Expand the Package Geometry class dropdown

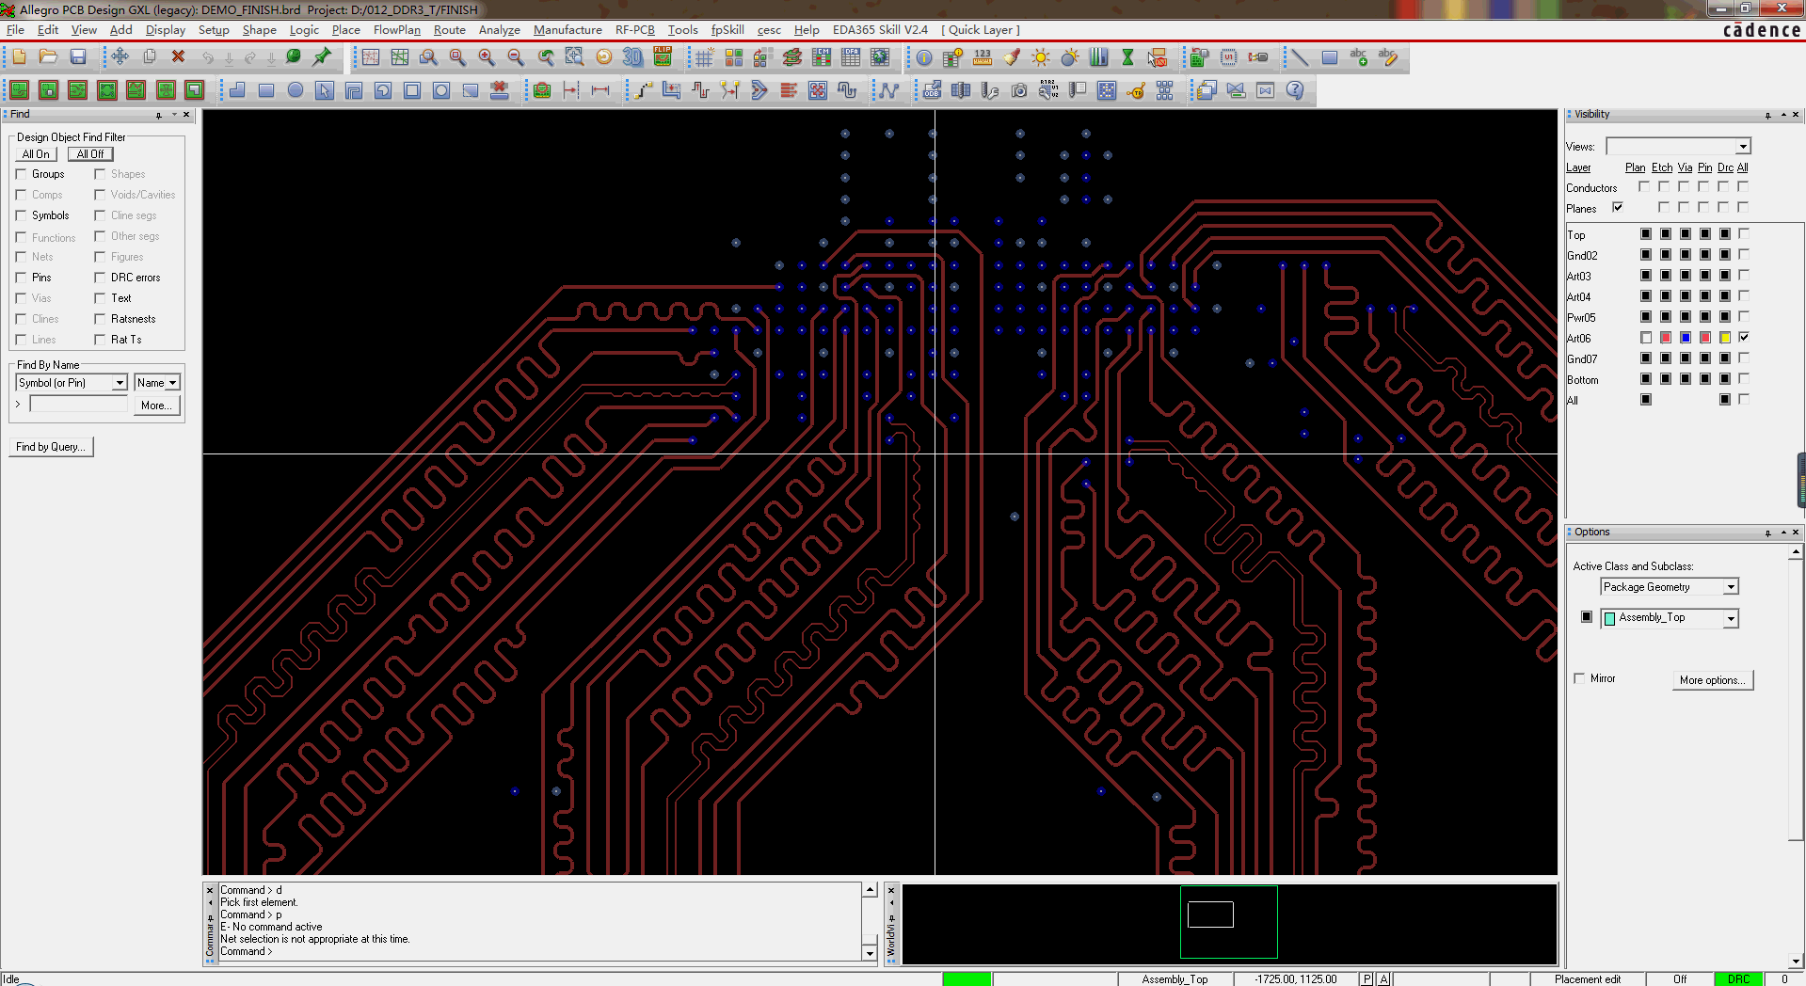point(1730,587)
